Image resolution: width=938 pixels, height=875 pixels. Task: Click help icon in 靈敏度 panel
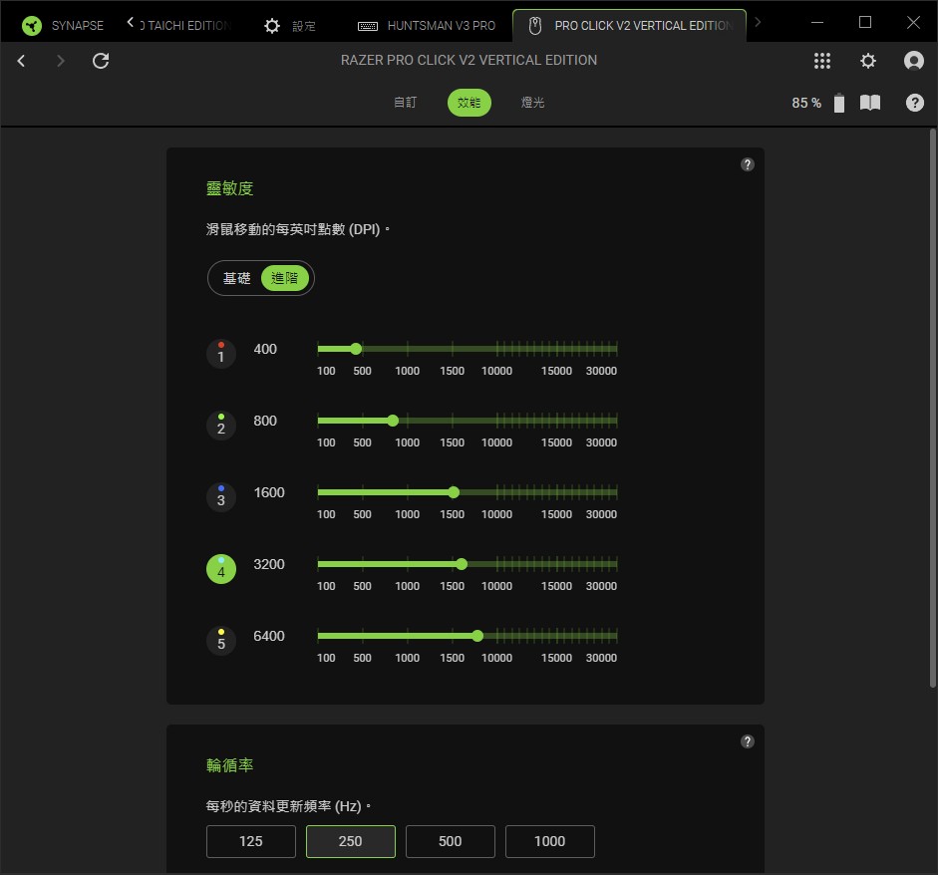(x=748, y=164)
